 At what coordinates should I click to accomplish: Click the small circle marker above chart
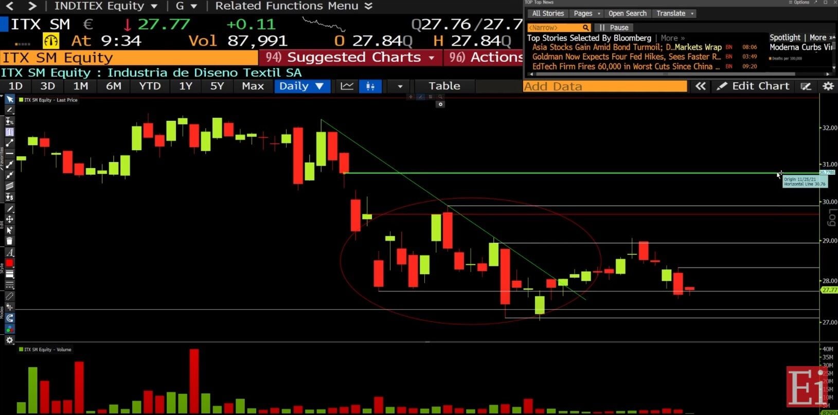(x=440, y=104)
